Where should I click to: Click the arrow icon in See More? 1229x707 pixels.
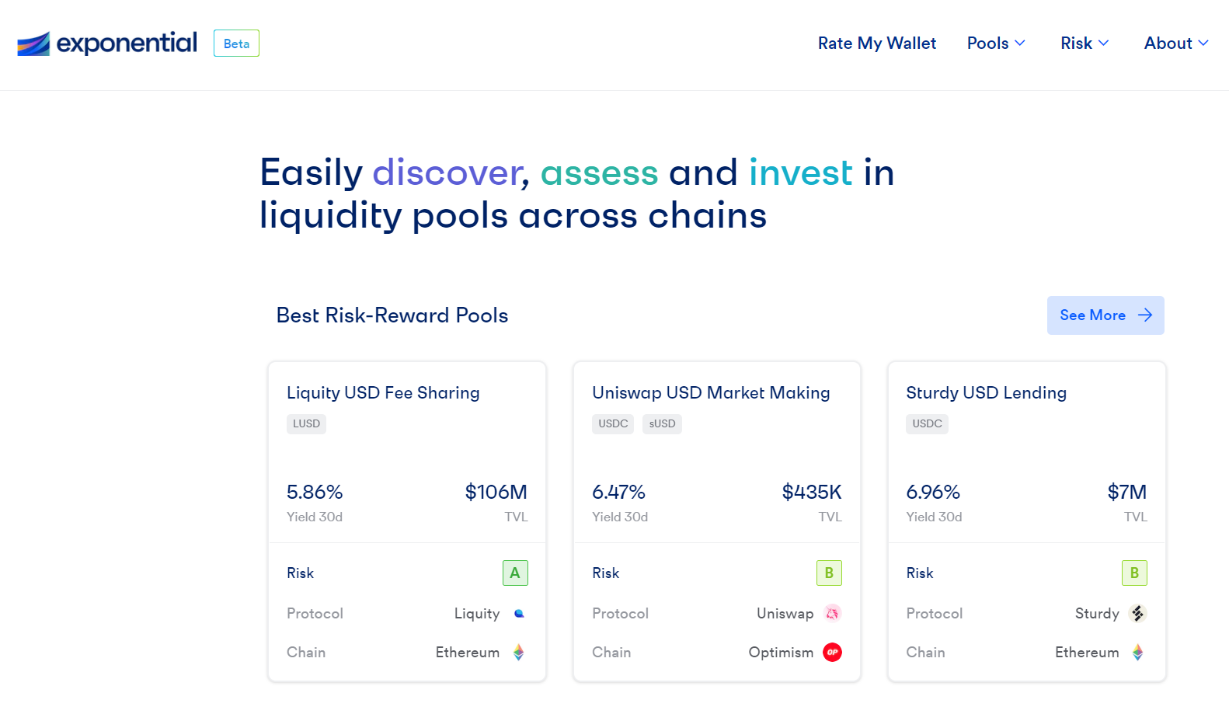pos(1144,315)
